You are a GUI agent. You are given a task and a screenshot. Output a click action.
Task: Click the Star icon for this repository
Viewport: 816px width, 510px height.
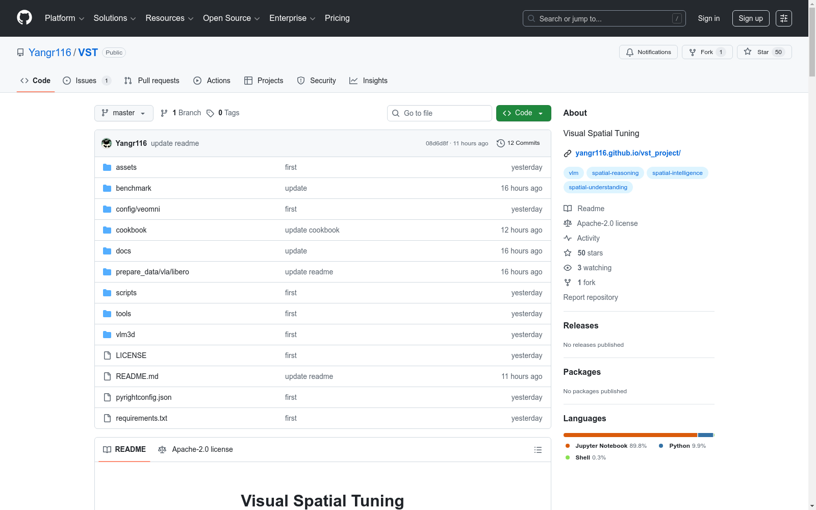[748, 52]
